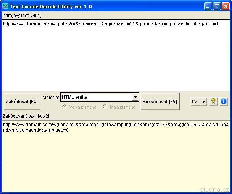This screenshot has height=194, width=232.
Task: Click the Rozkódovat [F5] button
Action: (x=160, y=102)
